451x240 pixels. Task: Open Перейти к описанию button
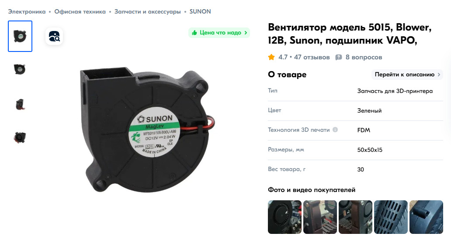point(407,75)
